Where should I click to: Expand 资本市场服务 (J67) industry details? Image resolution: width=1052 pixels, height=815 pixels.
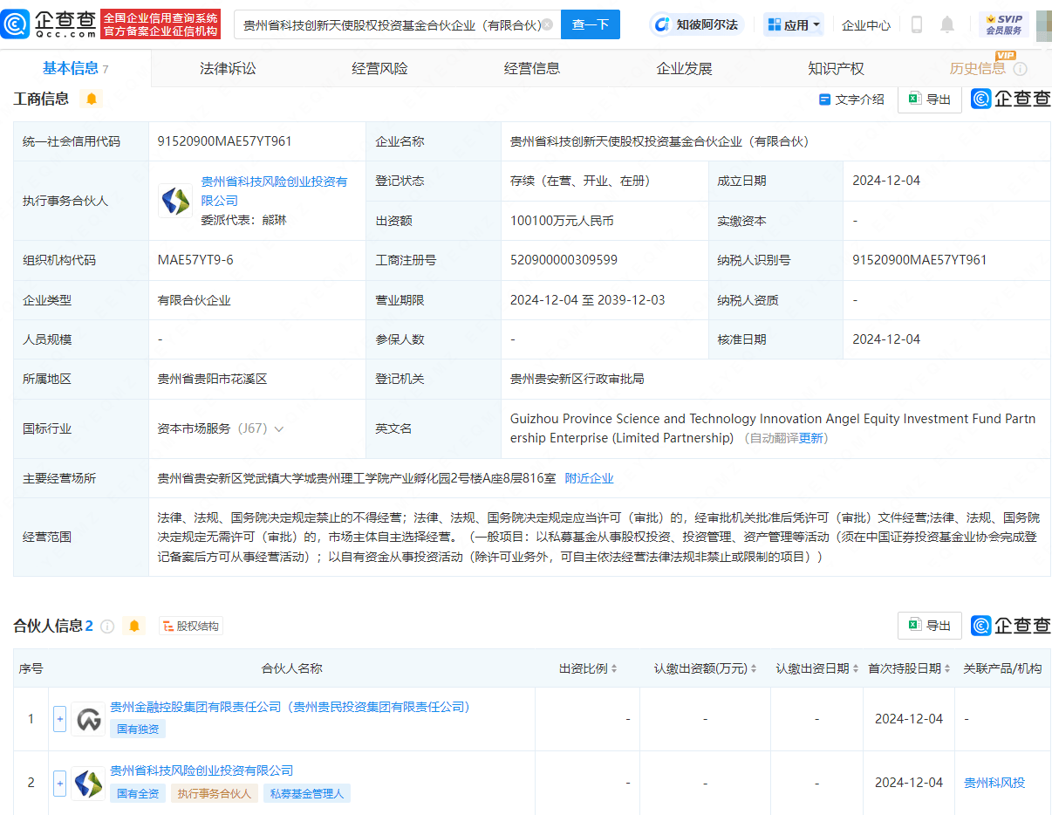click(x=277, y=428)
